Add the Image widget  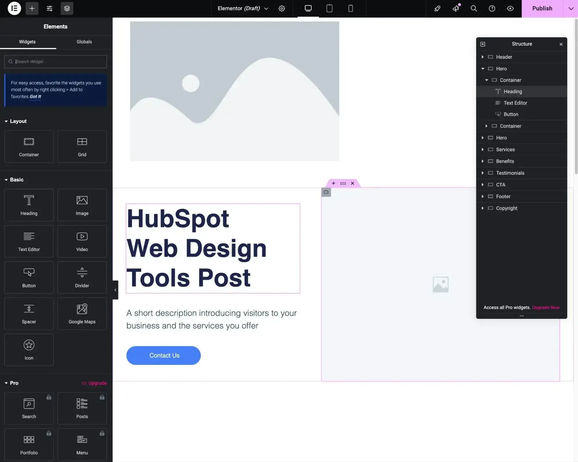click(x=82, y=205)
